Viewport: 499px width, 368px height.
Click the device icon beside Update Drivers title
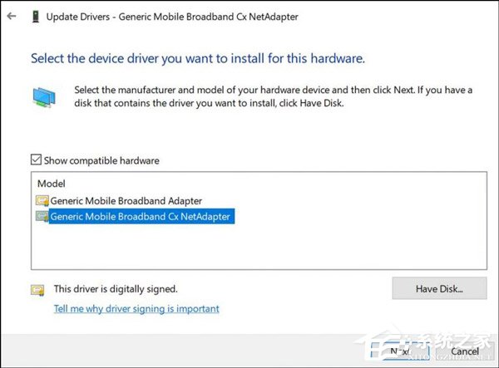click(x=34, y=16)
